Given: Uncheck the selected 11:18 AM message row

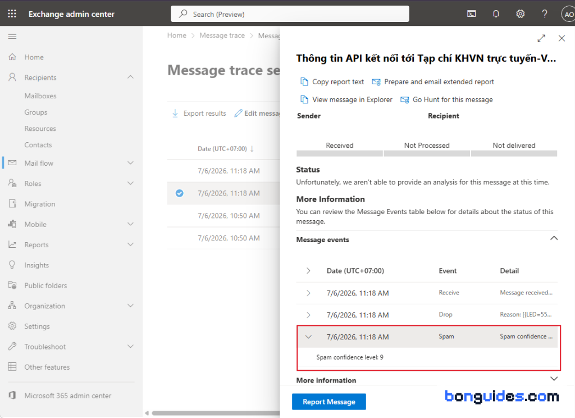Looking at the screenshot, I should tap(179, 193).
